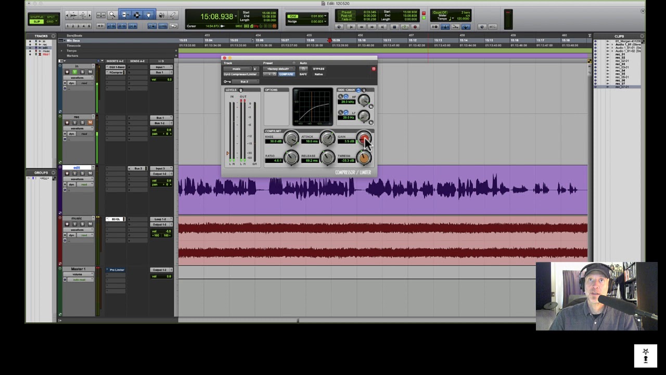Screen dimensions: 666x375
Task: Mute the music track
Action: [x=89, y=224]
